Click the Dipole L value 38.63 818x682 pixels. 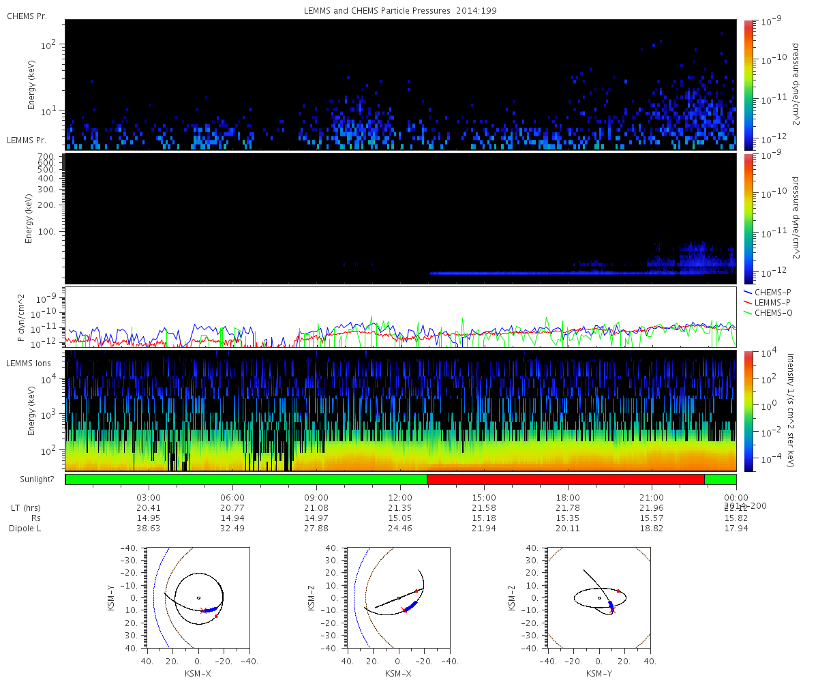[x=149, y=529]
